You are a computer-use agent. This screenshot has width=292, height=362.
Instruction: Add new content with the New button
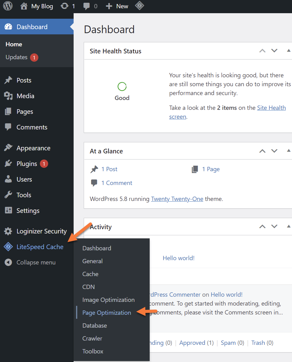(117, 6)
